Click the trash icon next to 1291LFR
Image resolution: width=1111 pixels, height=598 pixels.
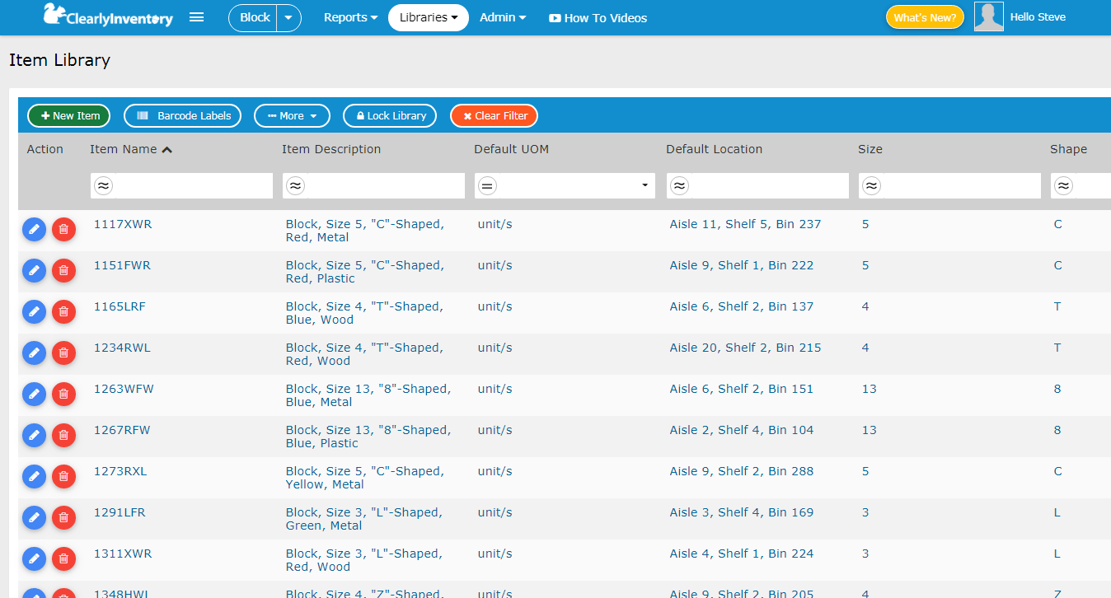(x=63, y=517)
